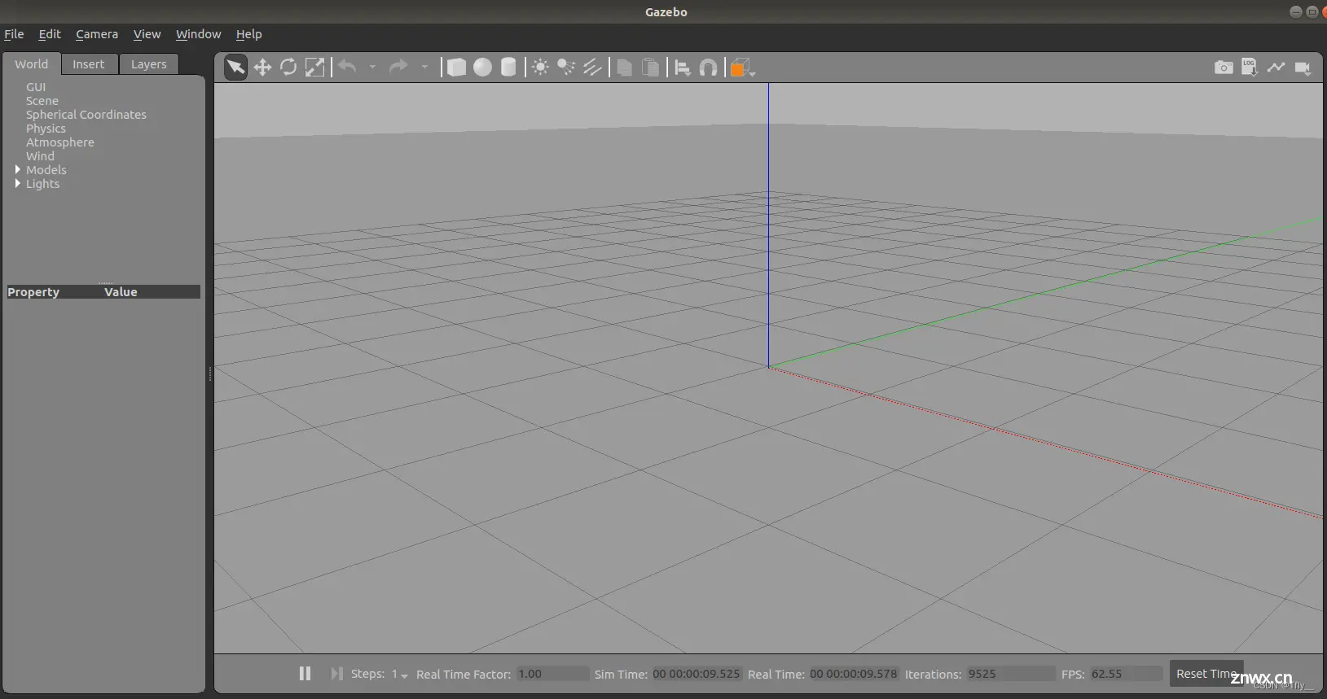Add a directional light

(592, 67)
